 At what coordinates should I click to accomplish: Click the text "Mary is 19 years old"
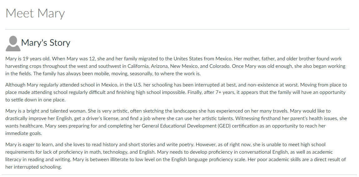coord(27,58)
